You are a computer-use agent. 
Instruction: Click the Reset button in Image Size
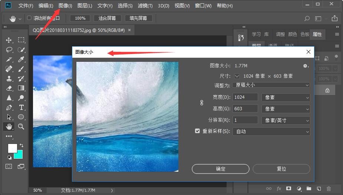281,169
